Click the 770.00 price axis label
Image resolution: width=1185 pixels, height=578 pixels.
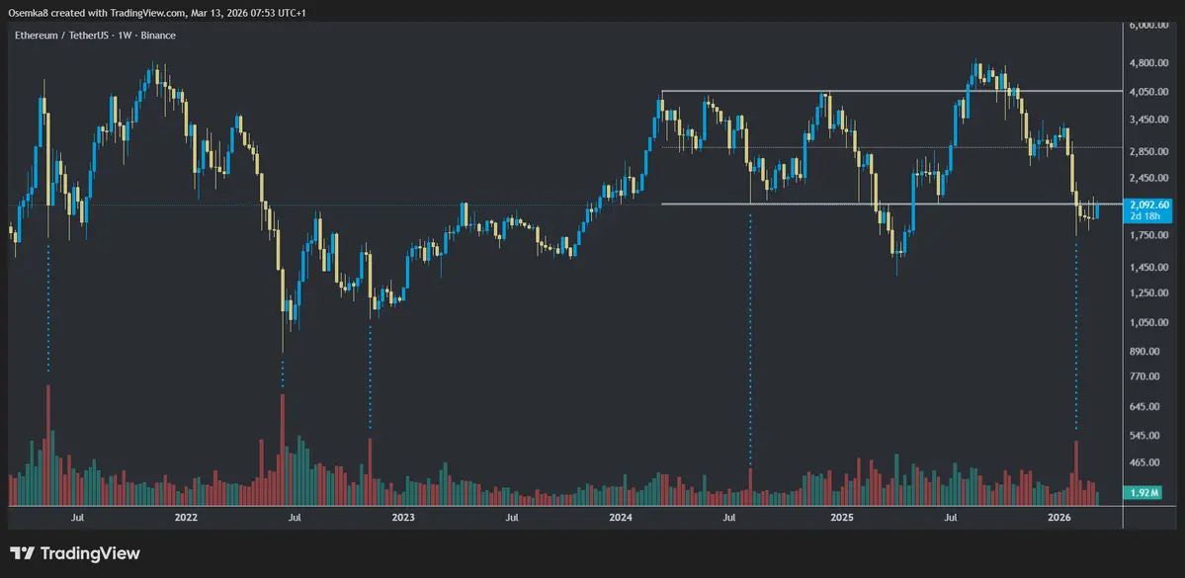click(1146, 376)
